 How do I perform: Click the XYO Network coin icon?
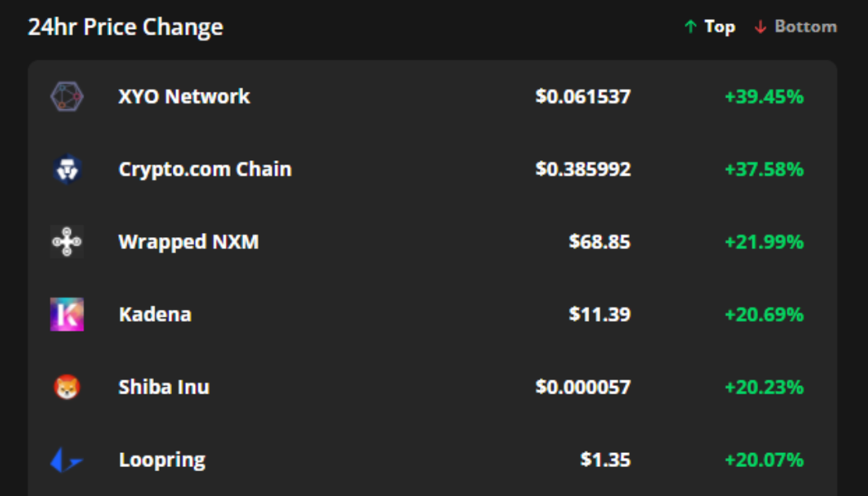point(67,97)
